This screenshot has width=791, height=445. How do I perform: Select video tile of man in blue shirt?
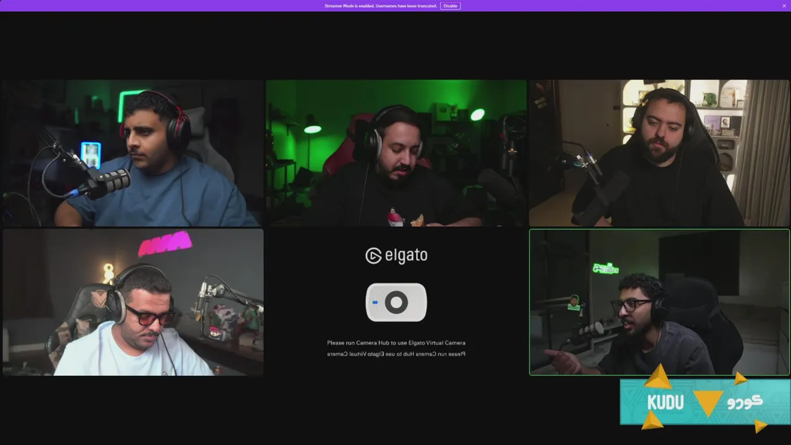pyautogui.click(x=133, y=153)
